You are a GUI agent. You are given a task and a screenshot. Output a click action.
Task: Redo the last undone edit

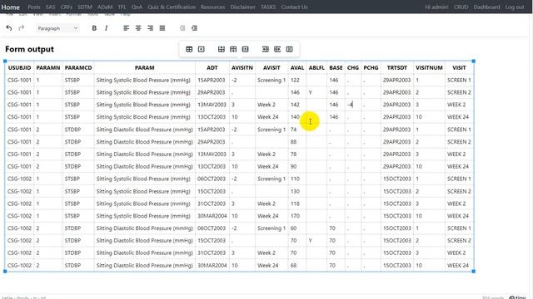coord(22,28)
